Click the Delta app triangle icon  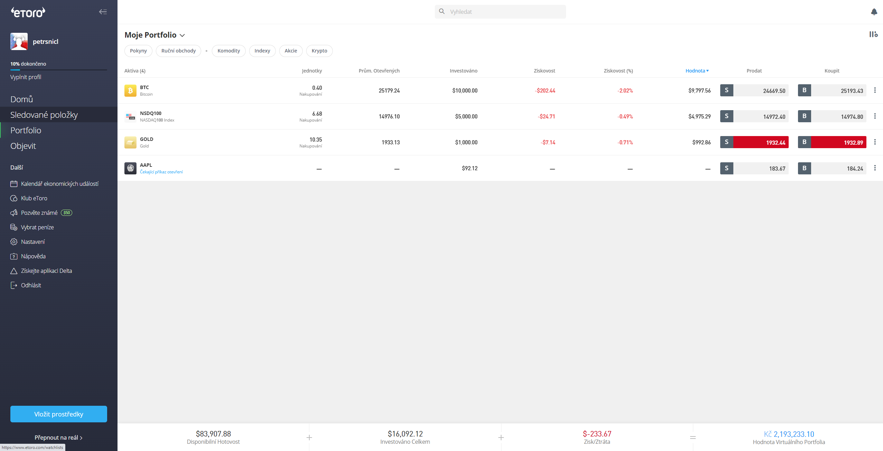[x=14, y=271]
